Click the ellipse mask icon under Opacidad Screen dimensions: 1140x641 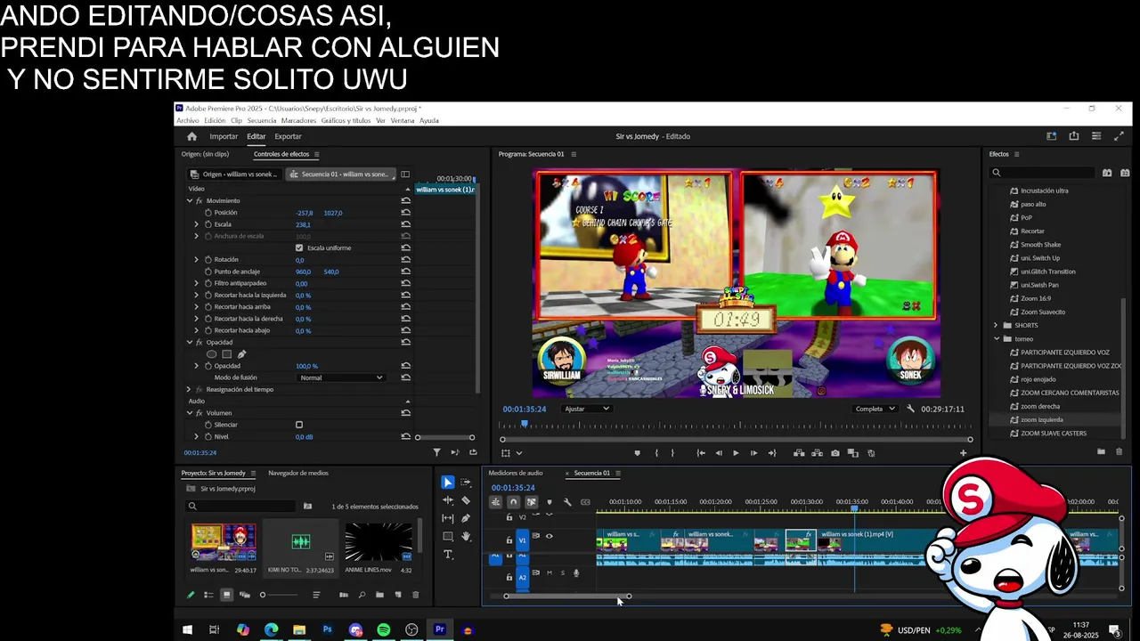211,354
